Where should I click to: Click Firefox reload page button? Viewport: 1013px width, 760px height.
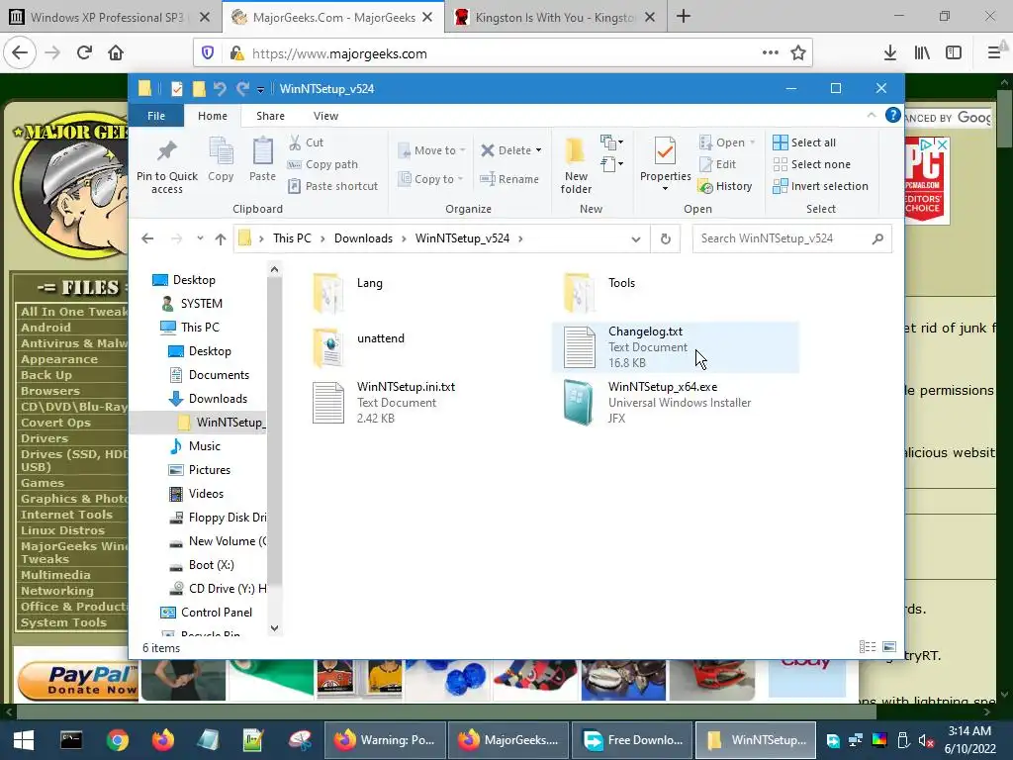coord(84,53)
